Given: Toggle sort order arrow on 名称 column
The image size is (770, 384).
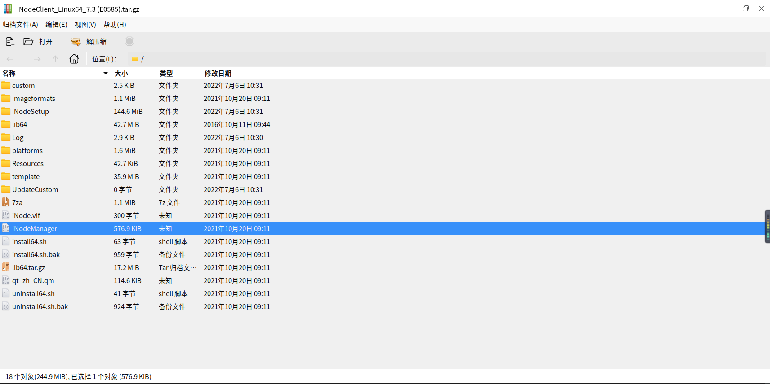Looking at the screenshot, I should [x=106, y=73].
